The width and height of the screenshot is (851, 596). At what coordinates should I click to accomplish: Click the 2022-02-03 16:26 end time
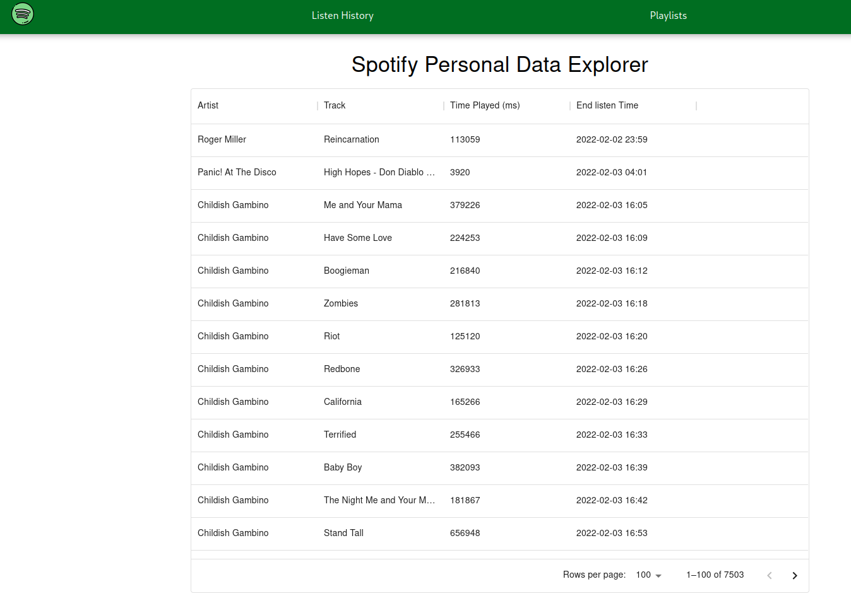click(612, 369)
